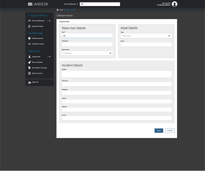Click the search magnifier icon
The width and height of the screenshot is (205, 171).
(82, 4)
